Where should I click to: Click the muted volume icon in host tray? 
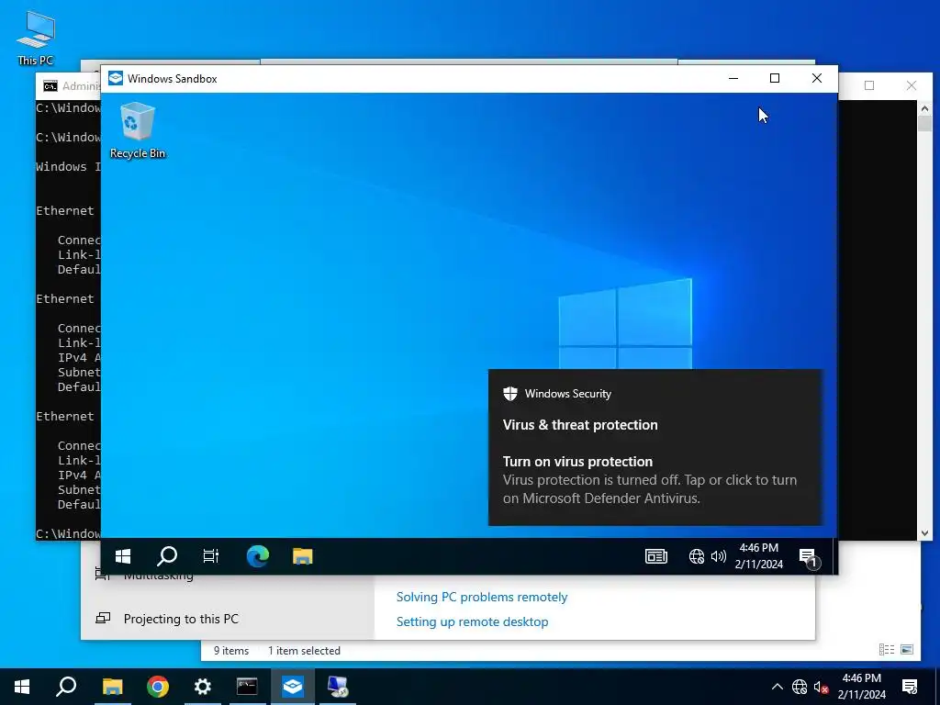pyautogui.click(x=822, y=687)
